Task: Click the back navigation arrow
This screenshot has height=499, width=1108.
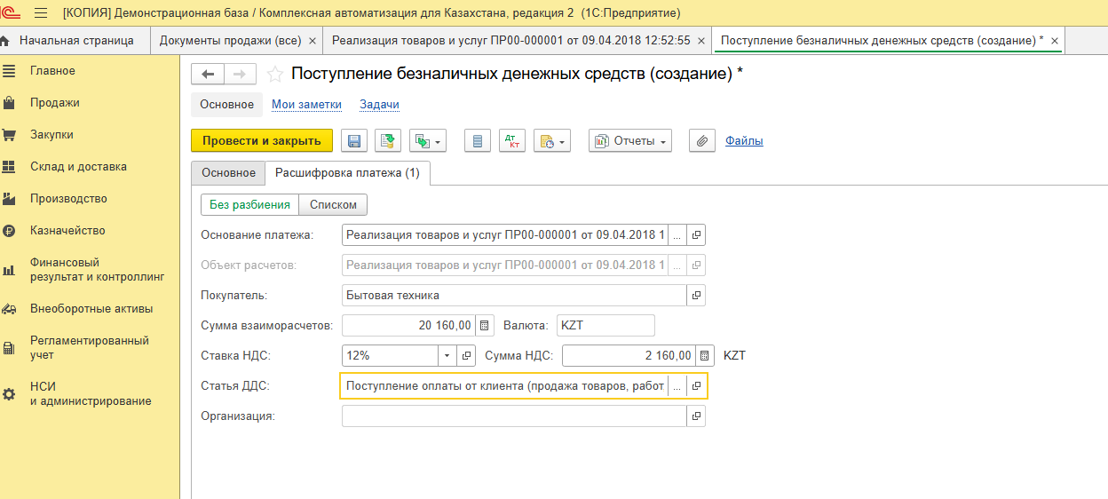Action: point(208,75)
